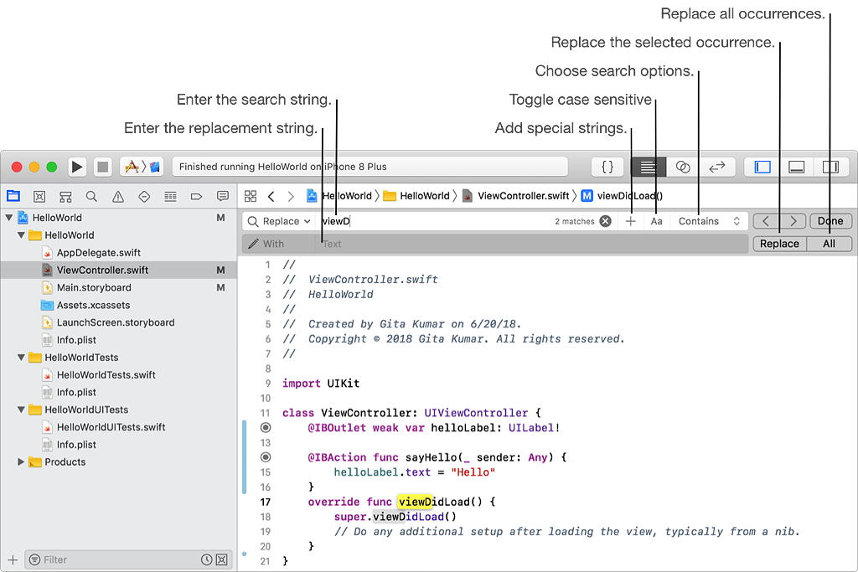Screen dimensions: 858x572
Task: Show the source control navigator
Action: [39, 196]
